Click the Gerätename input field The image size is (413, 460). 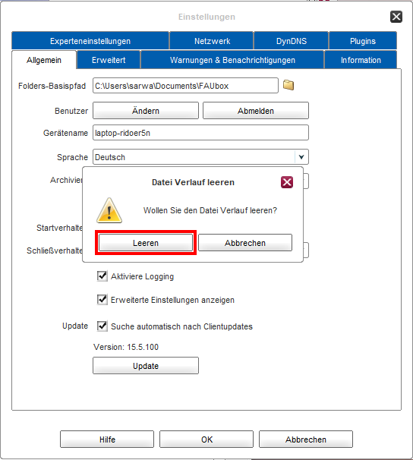pyautogui.click(x=200, y=133)
